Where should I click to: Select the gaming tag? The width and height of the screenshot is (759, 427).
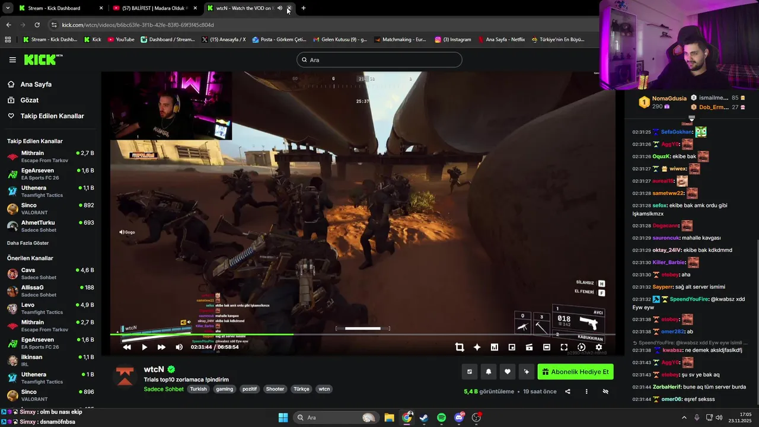pyautogui.click(x=225, y=389)
